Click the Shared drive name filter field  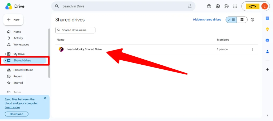(75, 30)
